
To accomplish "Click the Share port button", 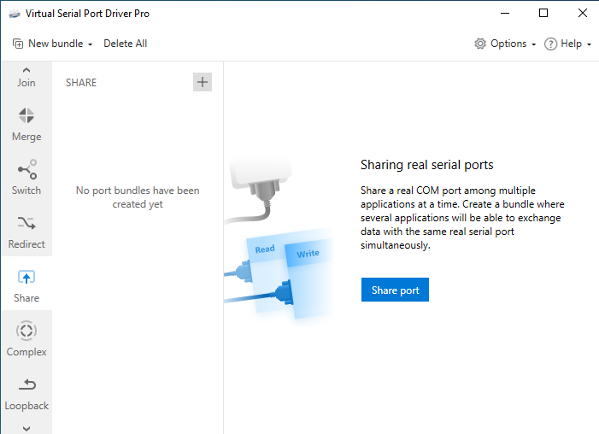I will click(395, 290).
